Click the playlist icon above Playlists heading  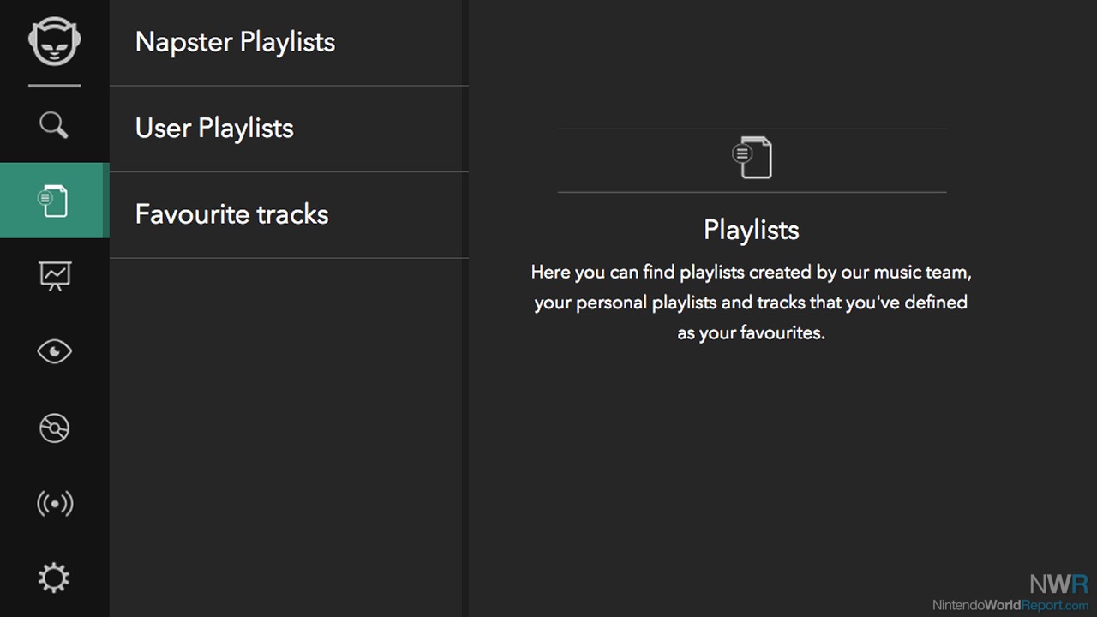point(752,158)
